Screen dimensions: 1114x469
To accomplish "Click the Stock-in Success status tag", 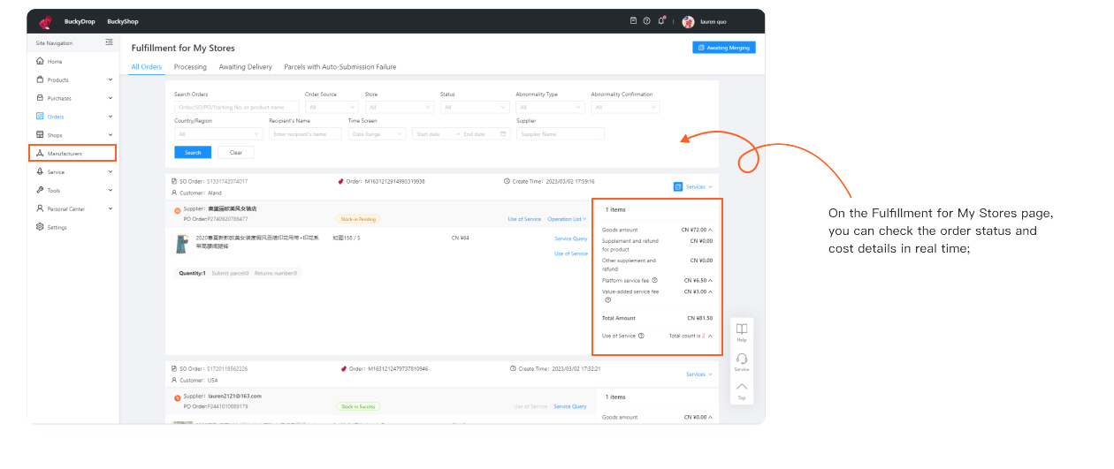I will [x=358, y=406].
